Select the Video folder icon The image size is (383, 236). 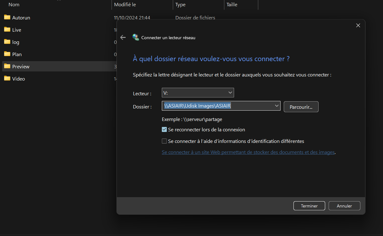point(7,78)
